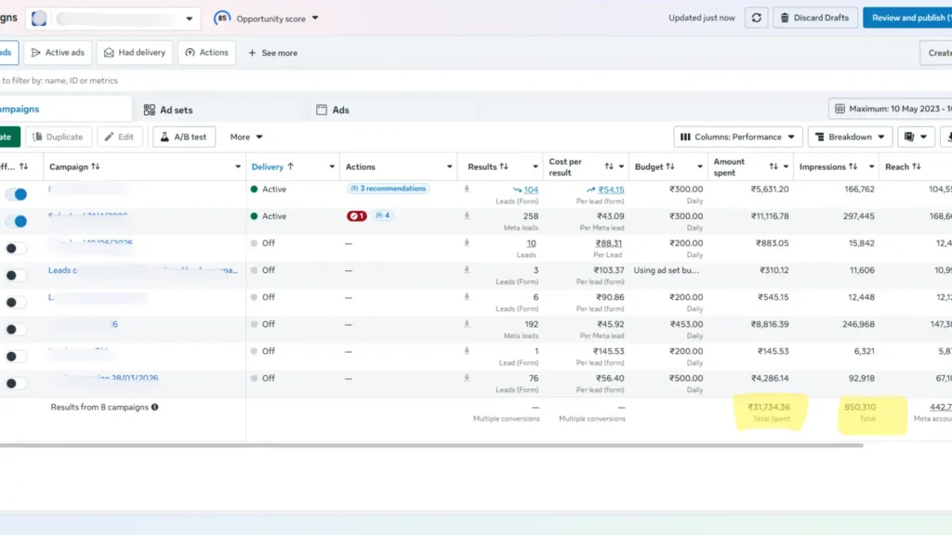Click the sort arrows icon in Campaign column header
Viewport: 952px width, 535px height.
point(96,166)
